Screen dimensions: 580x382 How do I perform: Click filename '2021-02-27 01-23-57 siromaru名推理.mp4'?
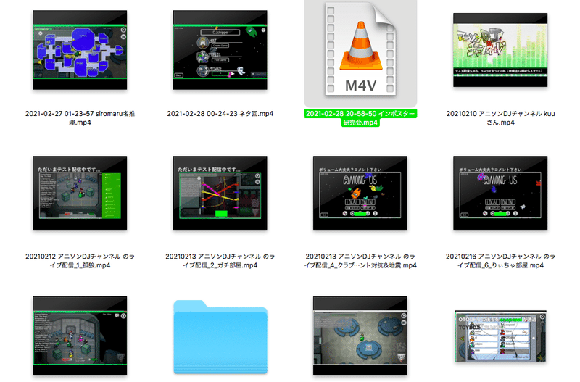pos(80,118)
